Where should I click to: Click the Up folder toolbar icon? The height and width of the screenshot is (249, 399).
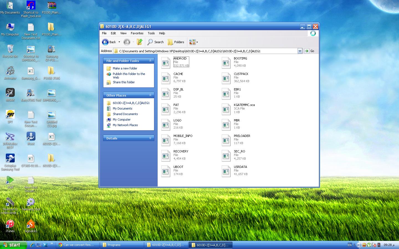tap(140, 42)
